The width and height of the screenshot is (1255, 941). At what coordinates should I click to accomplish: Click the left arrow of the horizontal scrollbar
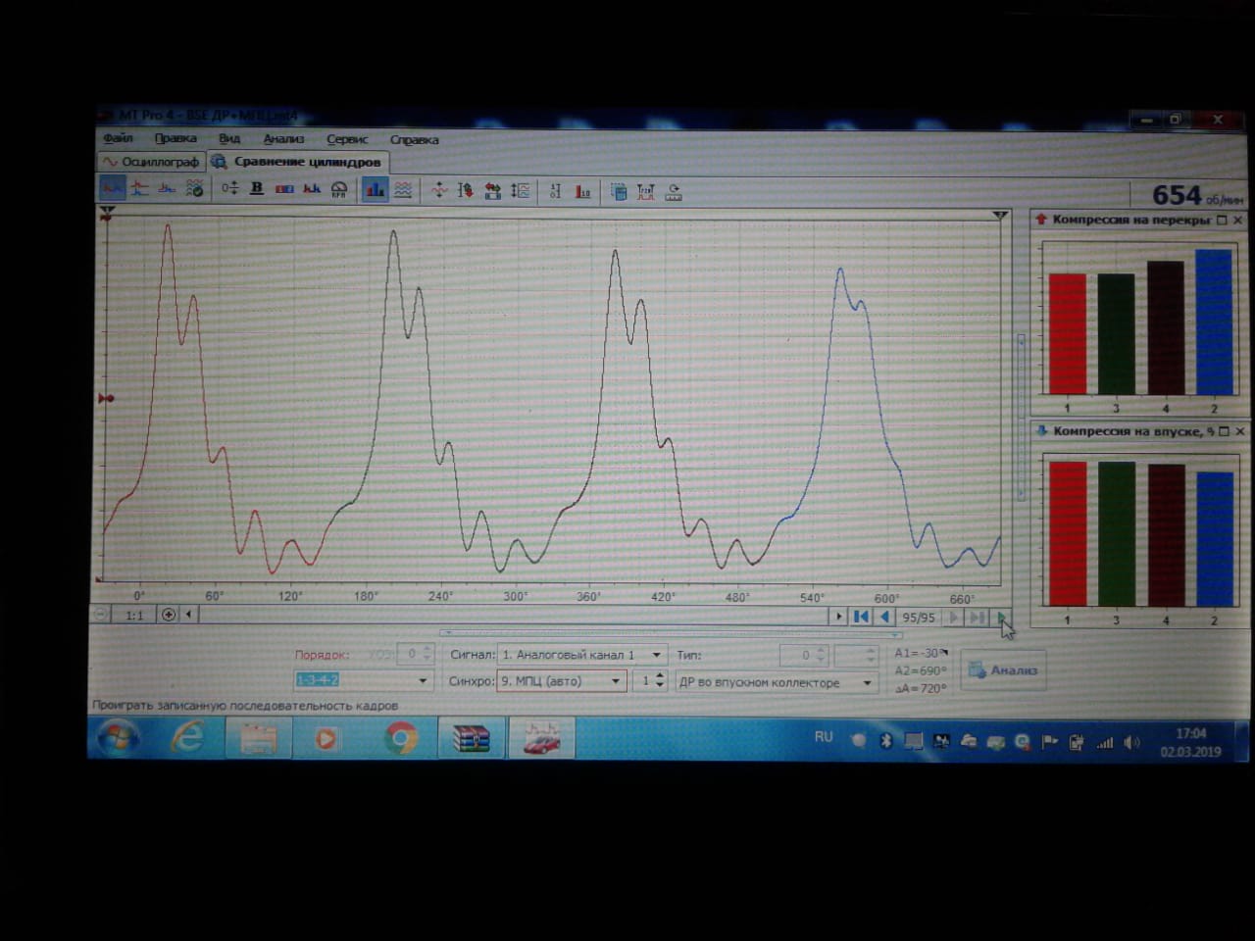[x=188, y=615]
